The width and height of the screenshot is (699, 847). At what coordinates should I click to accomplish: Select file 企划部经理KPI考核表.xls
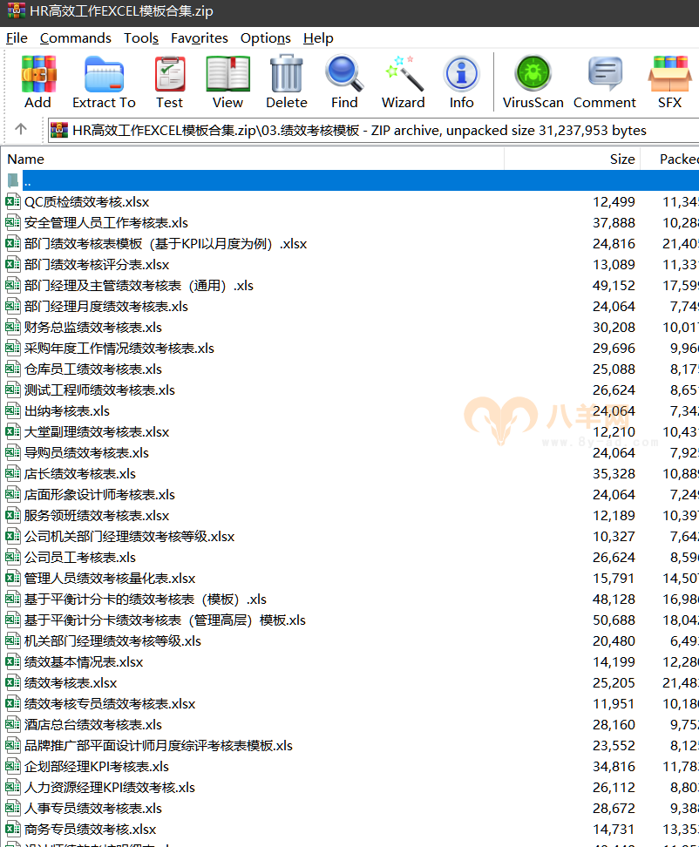(x=96, y=767)
